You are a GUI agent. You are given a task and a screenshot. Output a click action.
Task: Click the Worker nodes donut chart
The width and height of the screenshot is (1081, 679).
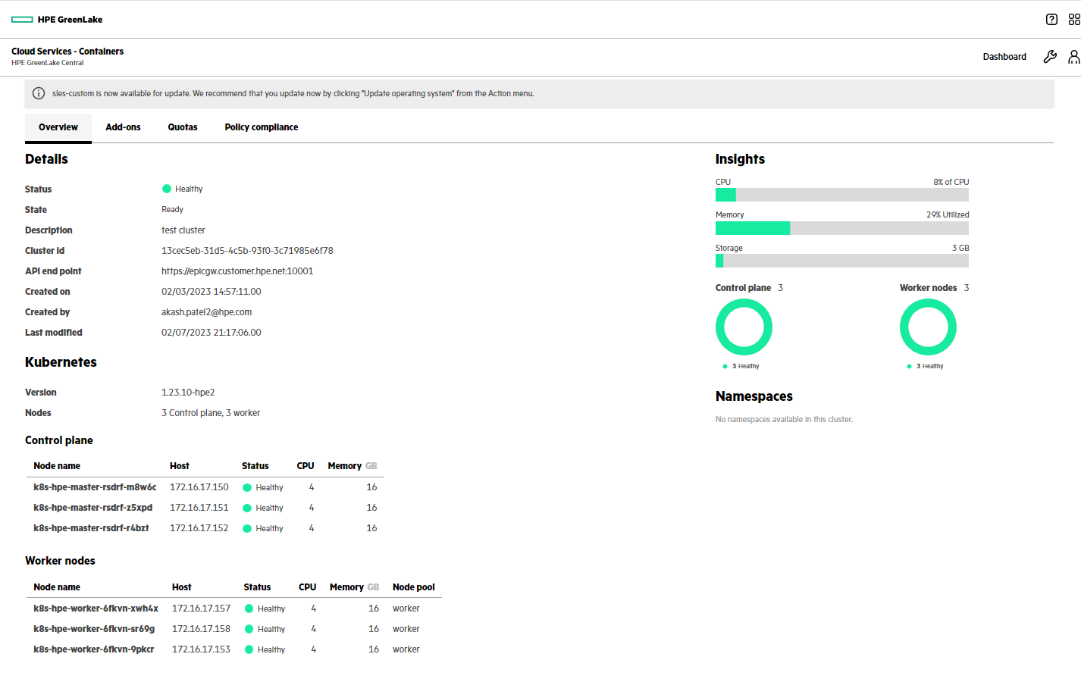tap(928, 327)
